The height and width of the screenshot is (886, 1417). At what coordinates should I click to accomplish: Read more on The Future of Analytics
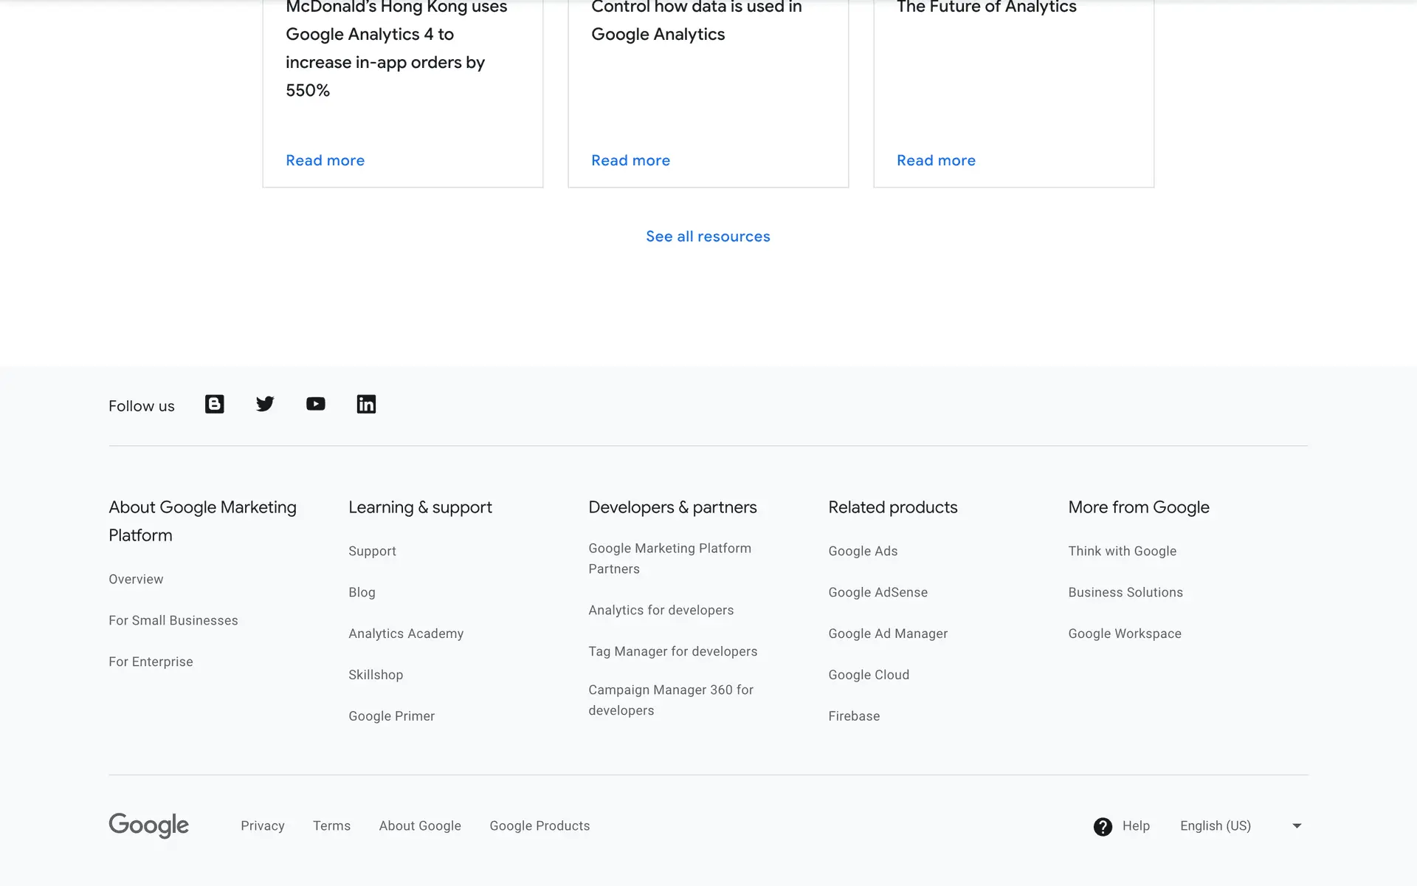tap(936, 160)
